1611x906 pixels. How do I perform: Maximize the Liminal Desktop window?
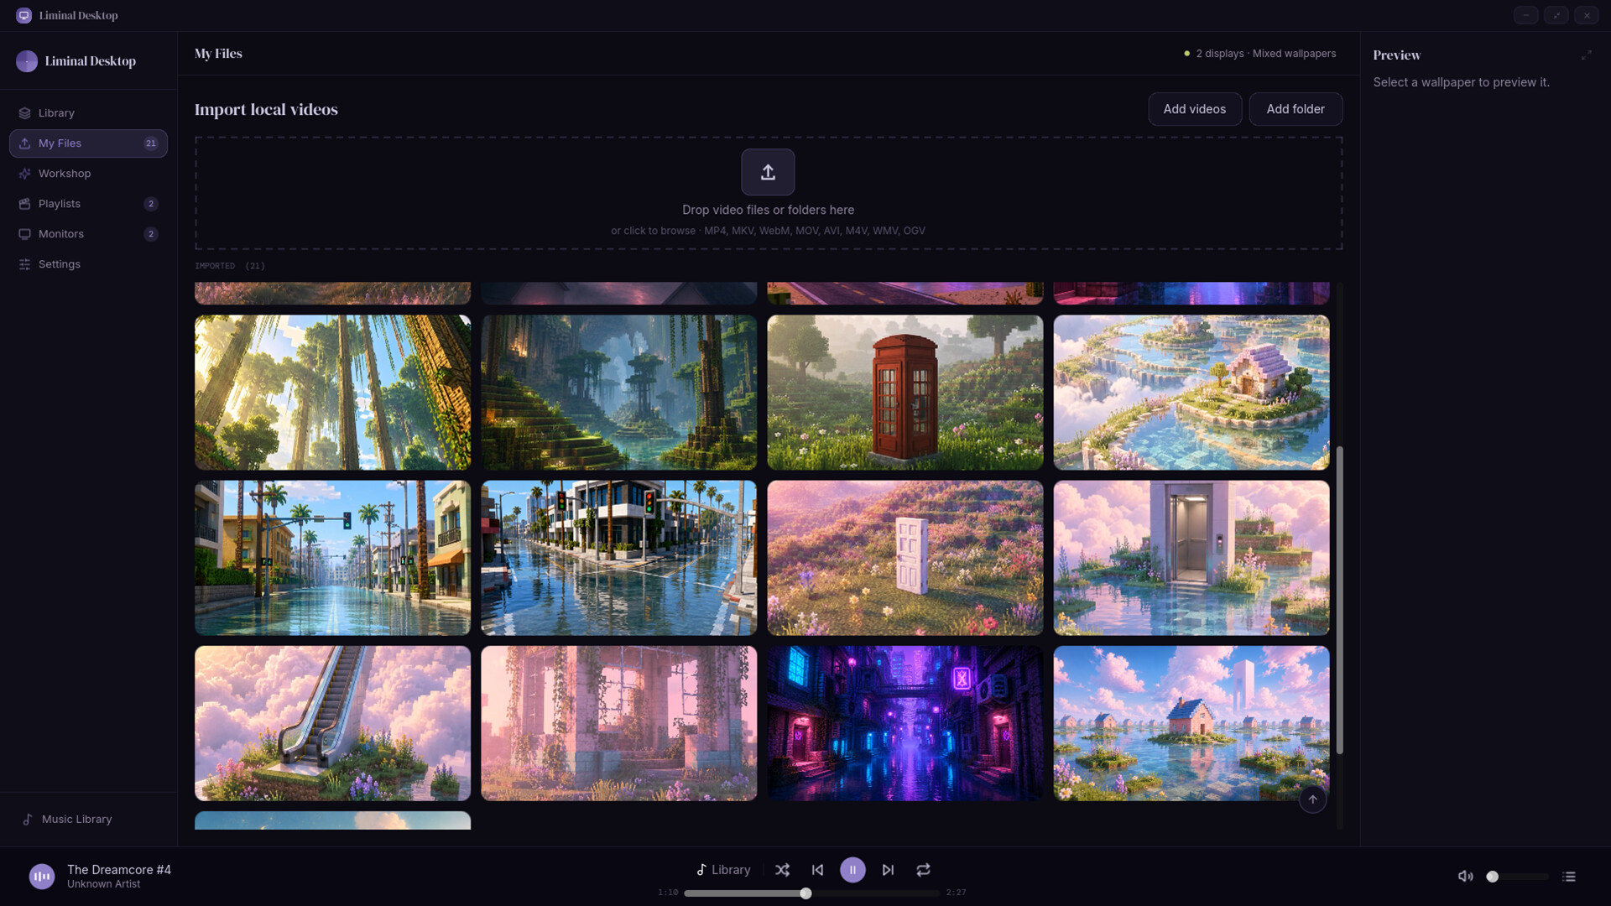tap(1556, 15)
